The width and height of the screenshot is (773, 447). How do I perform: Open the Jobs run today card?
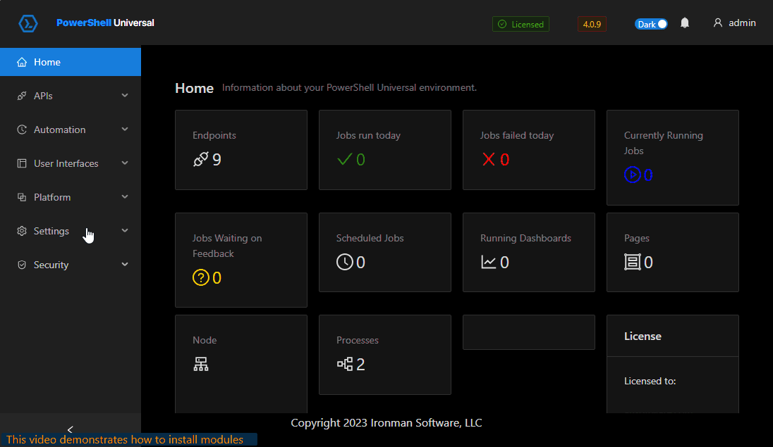[x=385, y=150]
